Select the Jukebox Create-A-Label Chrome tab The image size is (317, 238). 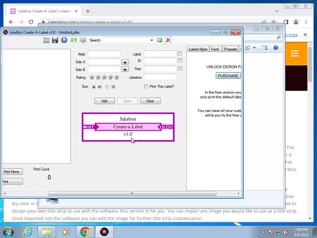tap(44, 11)
